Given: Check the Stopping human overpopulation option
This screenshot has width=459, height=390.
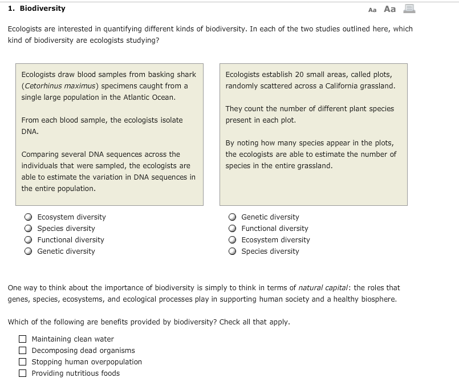Looking at the screenshot, I should click(x=23, y=361).
